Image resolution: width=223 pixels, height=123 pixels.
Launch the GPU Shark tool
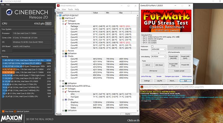[159, 65]
